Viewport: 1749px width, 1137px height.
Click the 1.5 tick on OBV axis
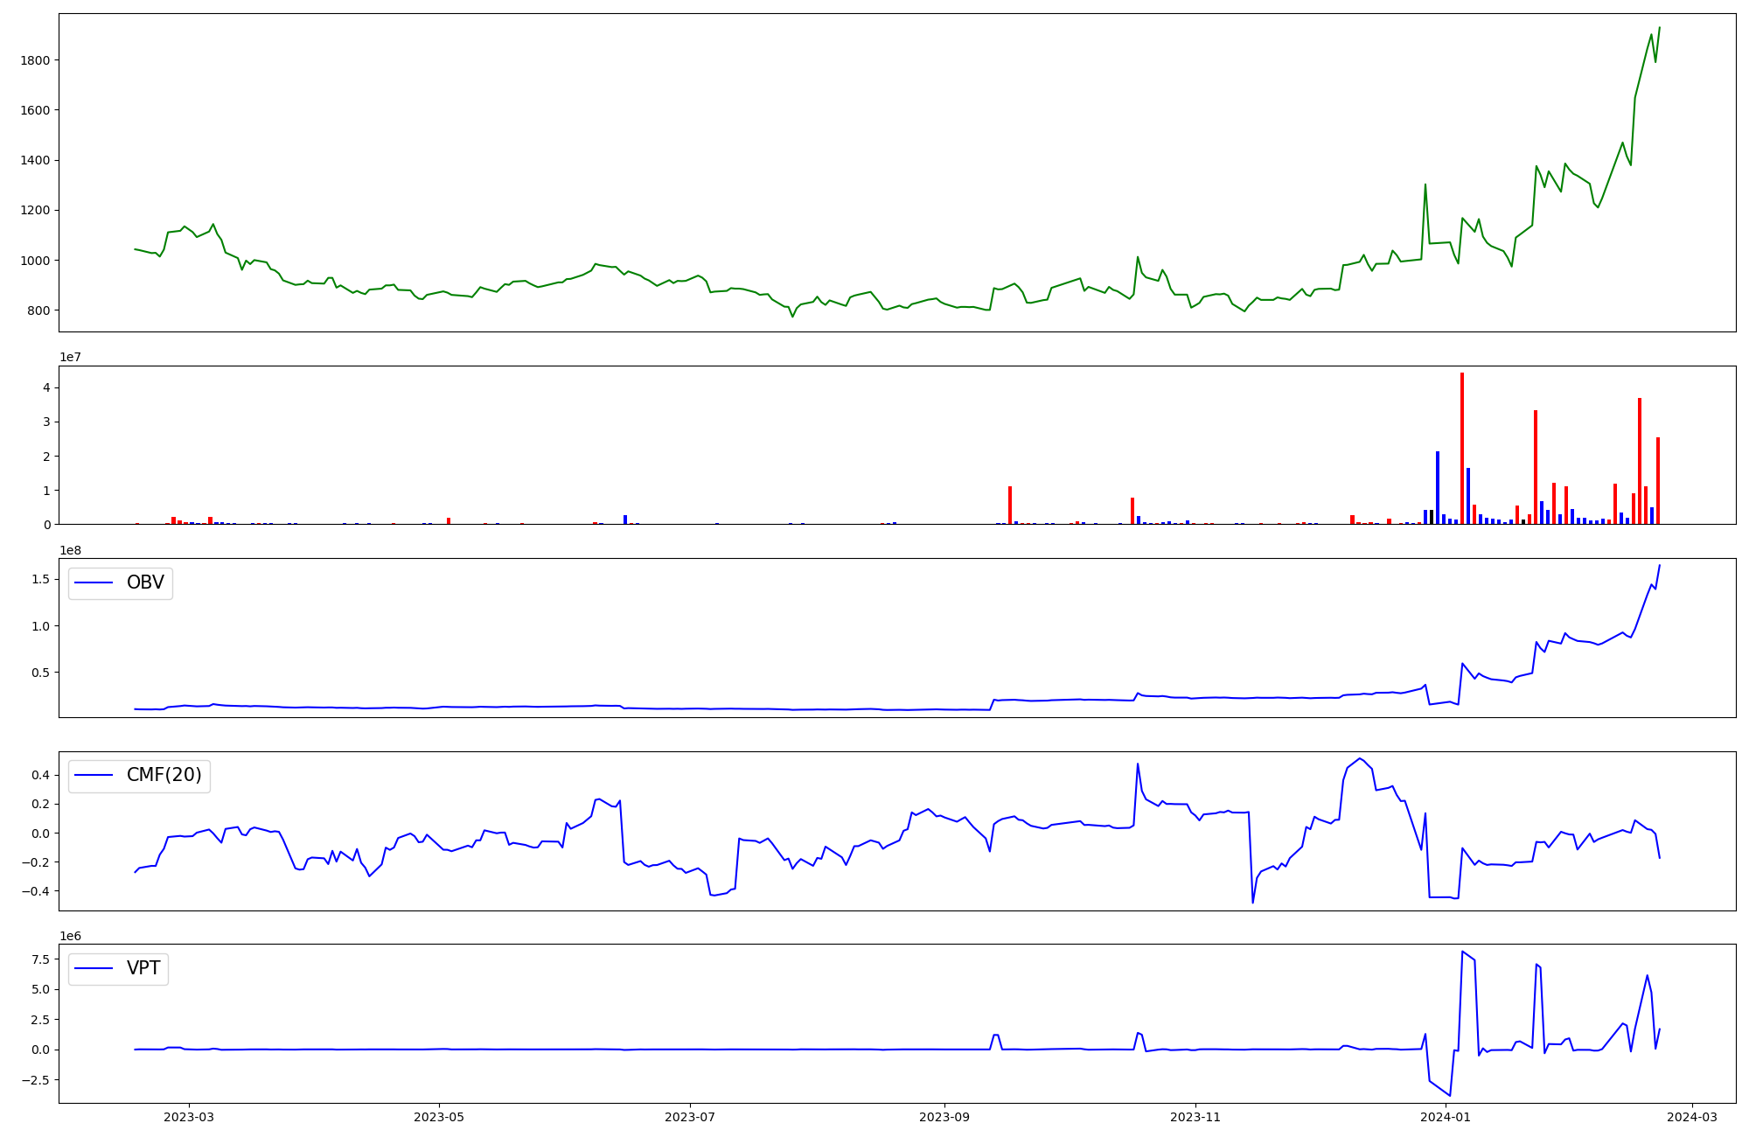pyautogui.click(x=41, y=580)
